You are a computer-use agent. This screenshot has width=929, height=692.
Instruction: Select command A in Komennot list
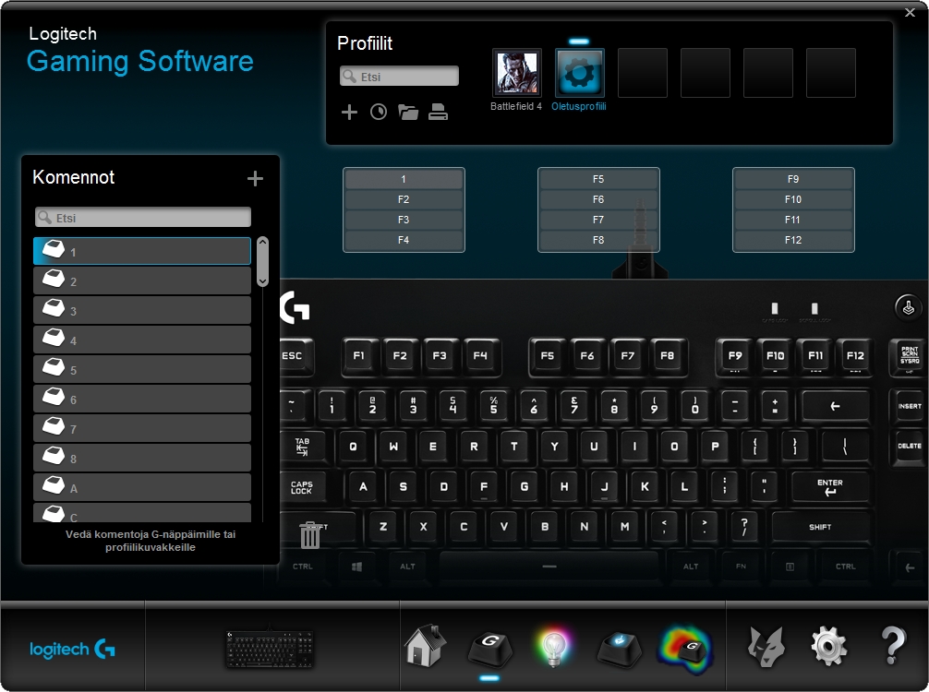(142, 488)
